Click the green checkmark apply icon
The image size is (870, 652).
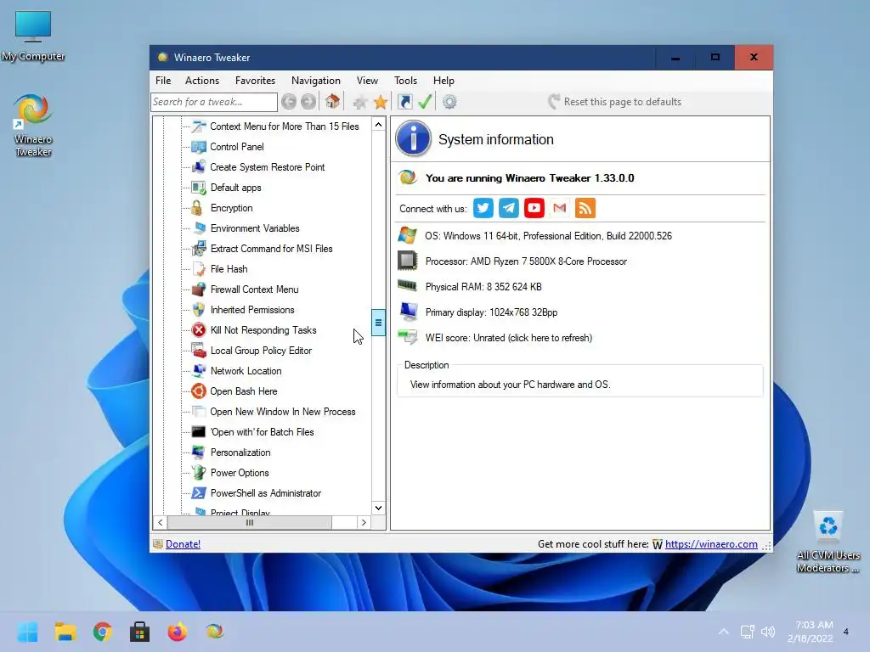pyautogui.click(x=425, y=102)
